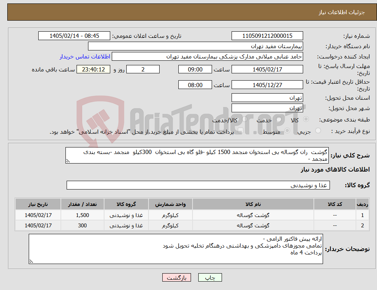Click the اطلاعات کالاهای مورد نیاز heading

(x=335, y=170)
